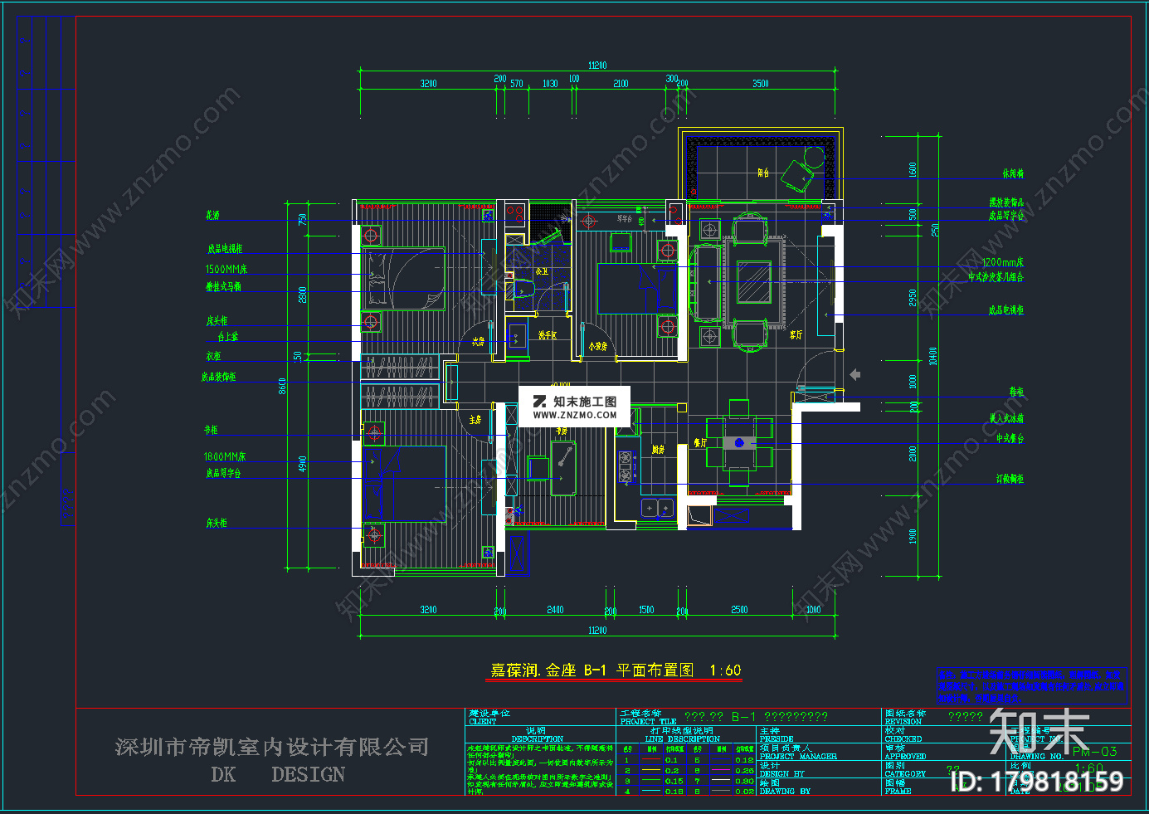Screen dimensions: 1149x814
Task: Click the 鞋柜 annotation text
Action: (1016, 391)
